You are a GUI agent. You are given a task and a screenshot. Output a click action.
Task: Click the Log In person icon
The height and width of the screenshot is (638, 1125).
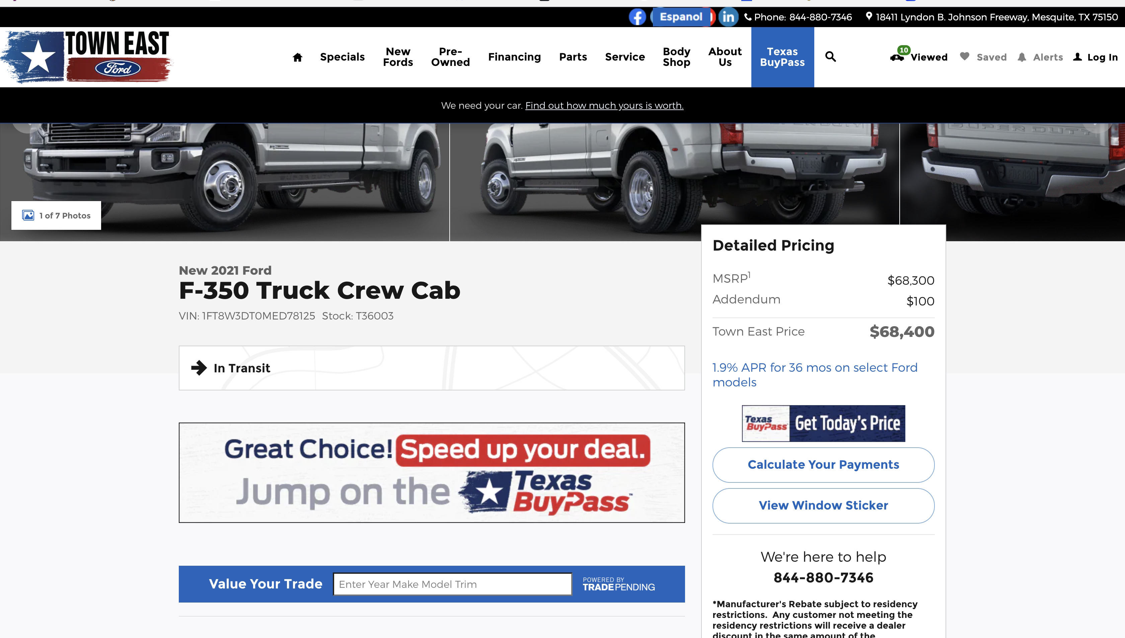coord(1078,57)
